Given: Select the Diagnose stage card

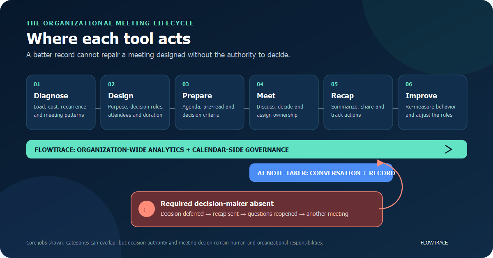Looking at the screenshot, I should point(61,102).
